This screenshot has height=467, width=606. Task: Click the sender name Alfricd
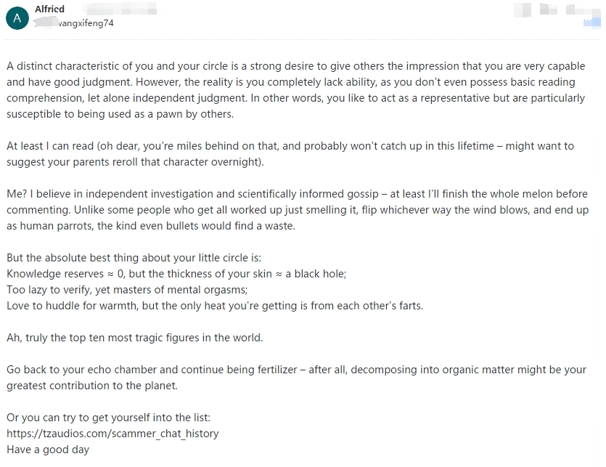click(49, 9)
